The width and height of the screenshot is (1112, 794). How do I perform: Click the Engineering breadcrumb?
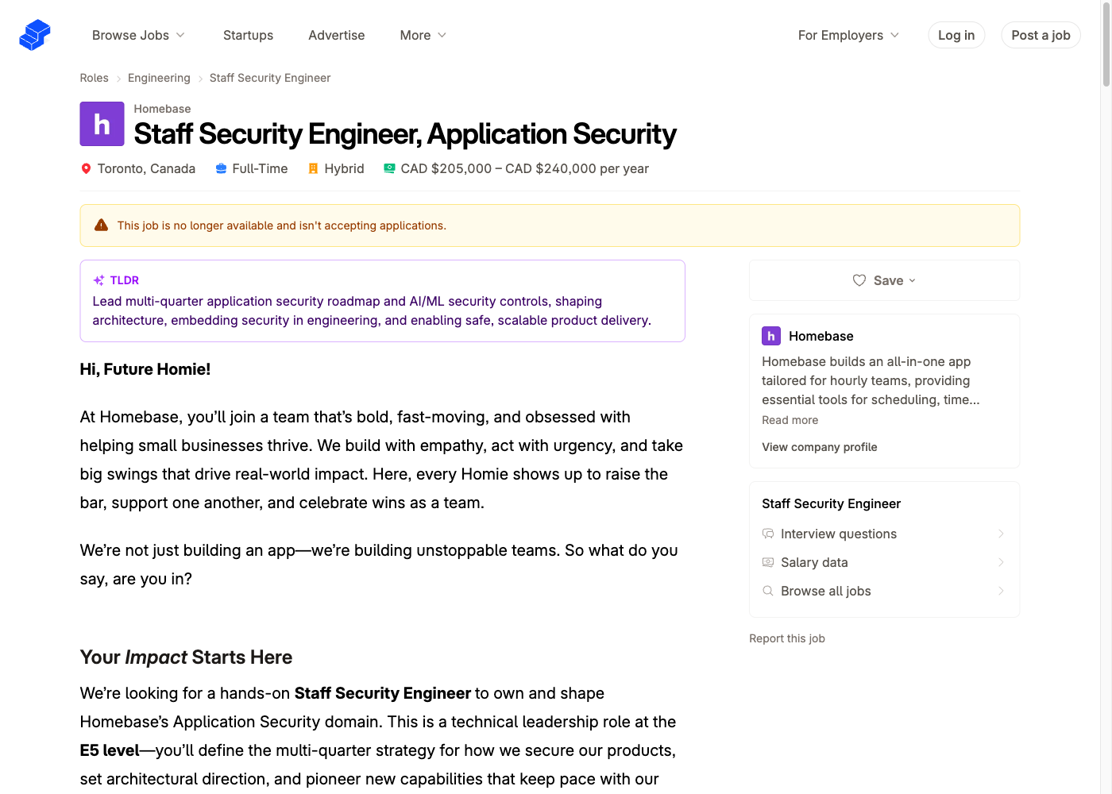click(159, 78)
